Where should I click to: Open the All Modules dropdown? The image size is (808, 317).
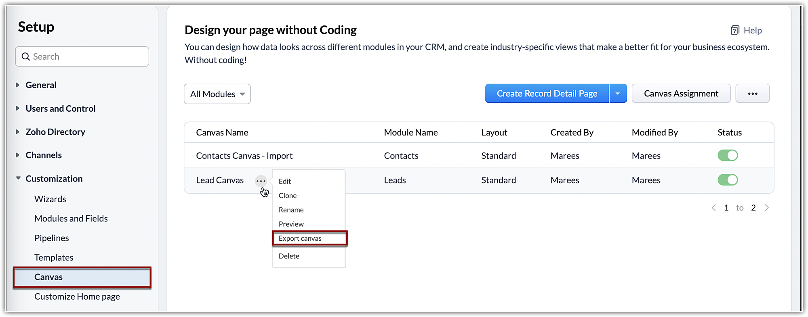coord(217,94)
